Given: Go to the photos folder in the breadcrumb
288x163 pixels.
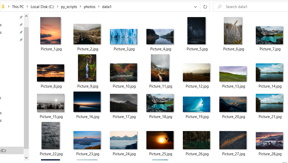Looking at the screenshot, I should point(90,7).
